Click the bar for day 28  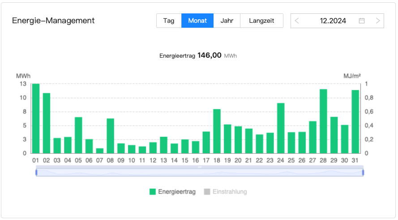click(323, 121)
